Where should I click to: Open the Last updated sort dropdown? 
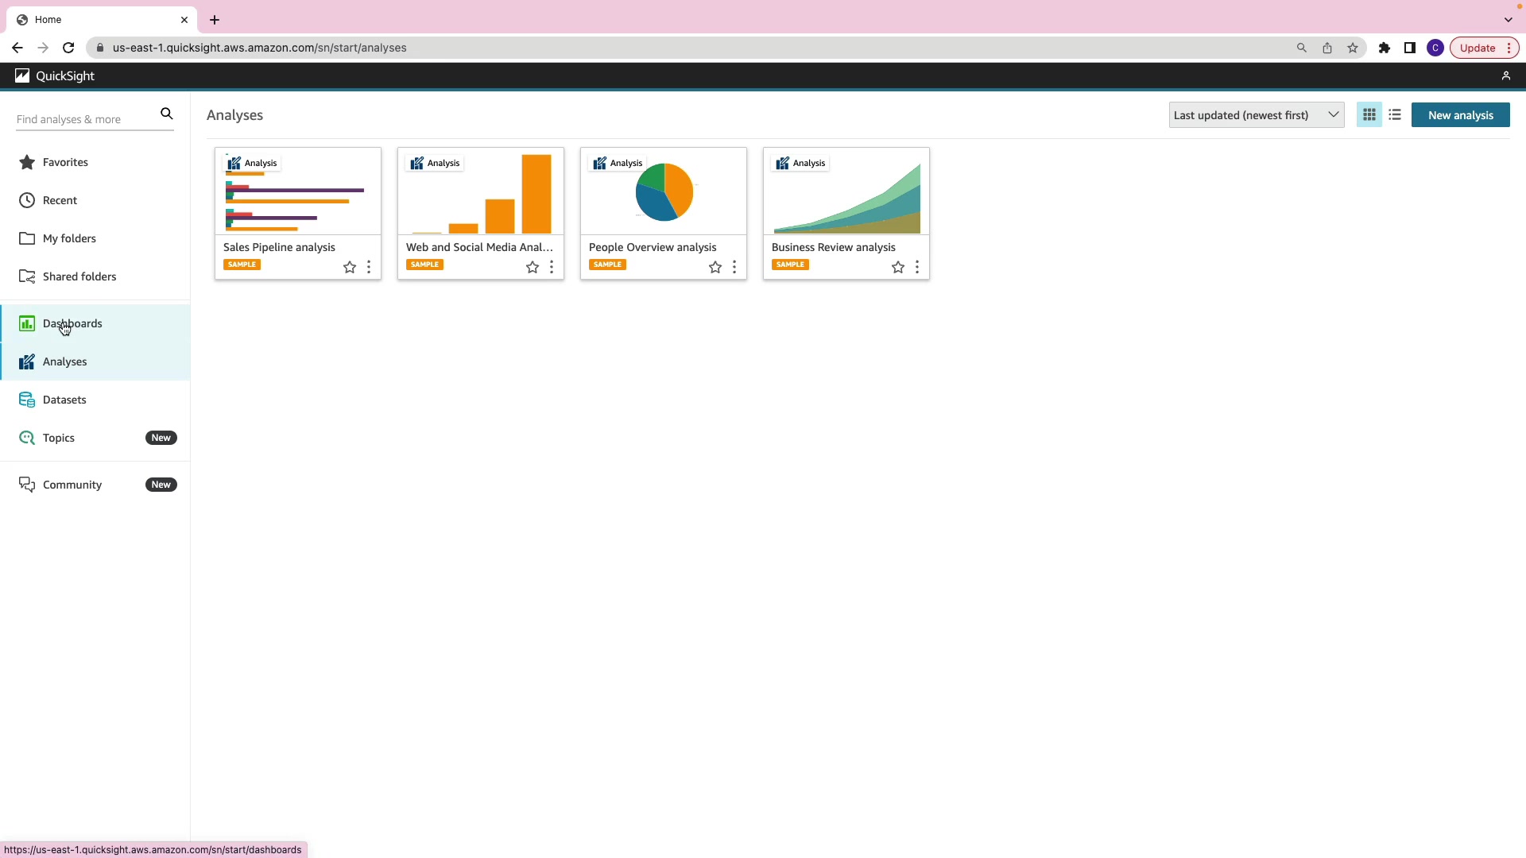[x=1256, y=115]
